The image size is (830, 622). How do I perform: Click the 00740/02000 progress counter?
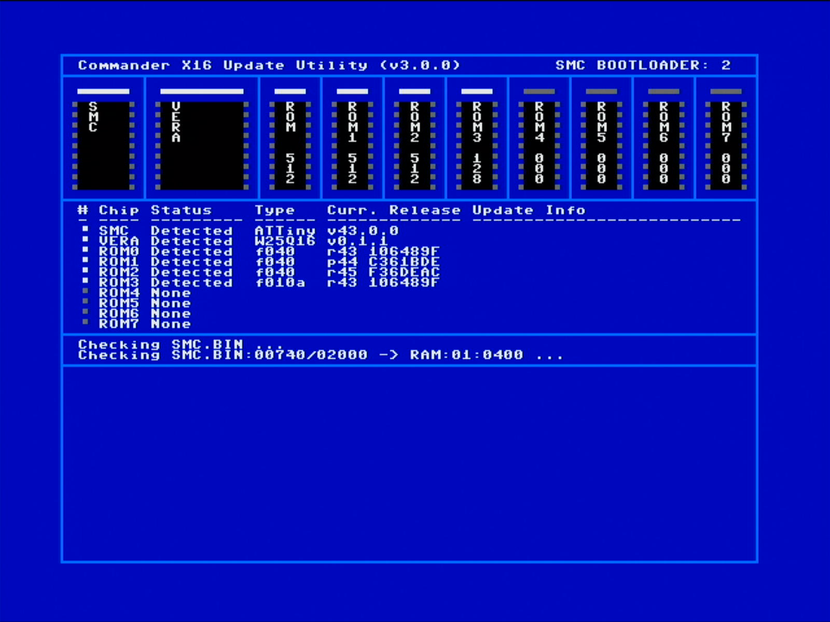point(311,355)
